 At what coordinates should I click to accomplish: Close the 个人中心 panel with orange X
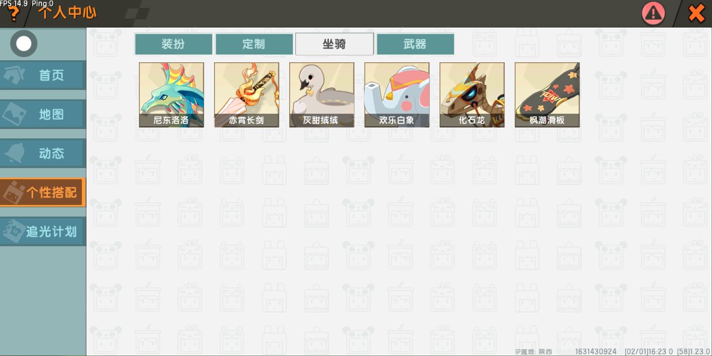click(x=697, y=13)
